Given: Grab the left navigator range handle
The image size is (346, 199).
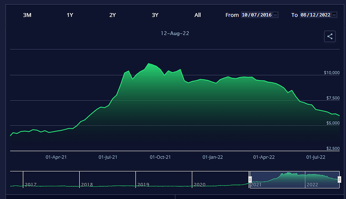Looking at the screenshot, I should point(250,179).
